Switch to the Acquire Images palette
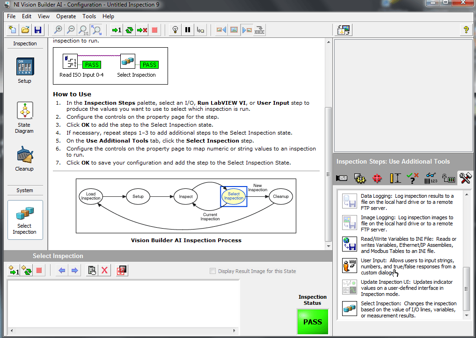This screenshot has width=476, height=338. tap(341, 178)
